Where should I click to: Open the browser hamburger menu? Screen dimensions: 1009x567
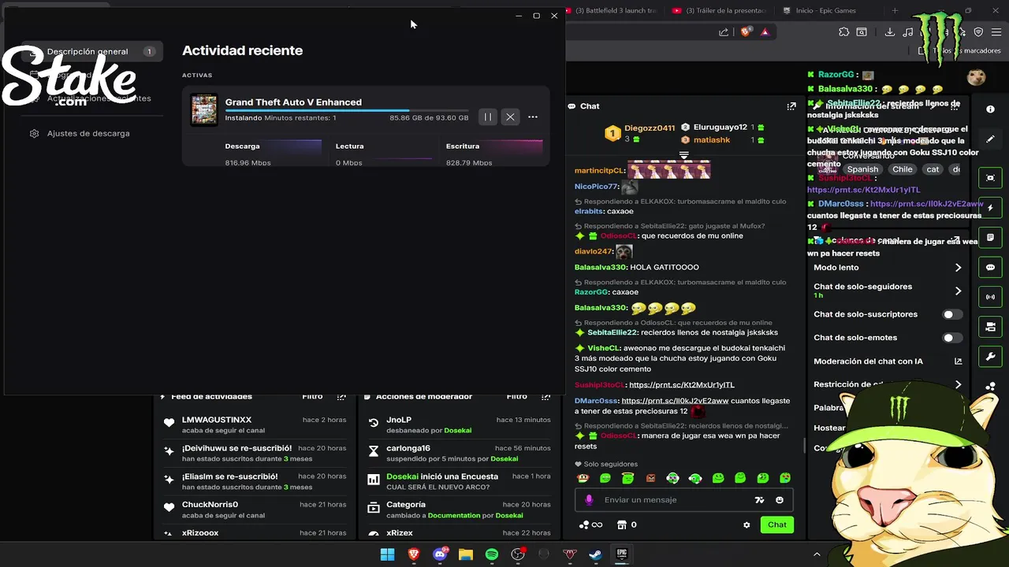pos(996,32)
